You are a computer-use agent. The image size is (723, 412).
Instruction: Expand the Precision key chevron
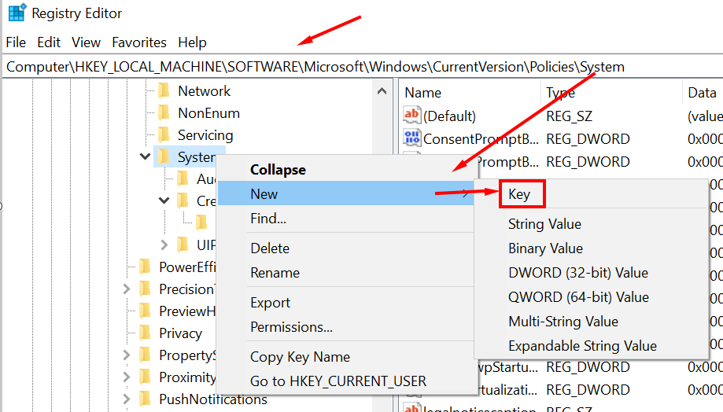127,289
